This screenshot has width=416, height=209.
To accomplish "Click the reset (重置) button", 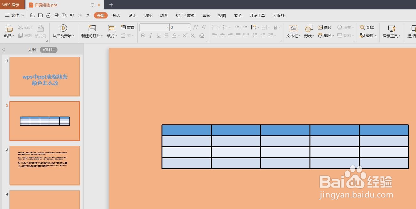I will (x=128, y=28).
